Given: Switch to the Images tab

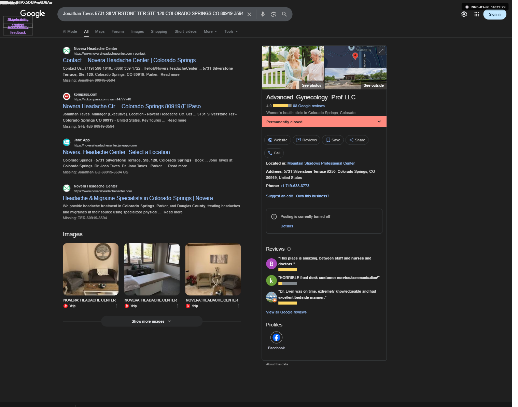Looking at the screenshot, I should point(138,31).
